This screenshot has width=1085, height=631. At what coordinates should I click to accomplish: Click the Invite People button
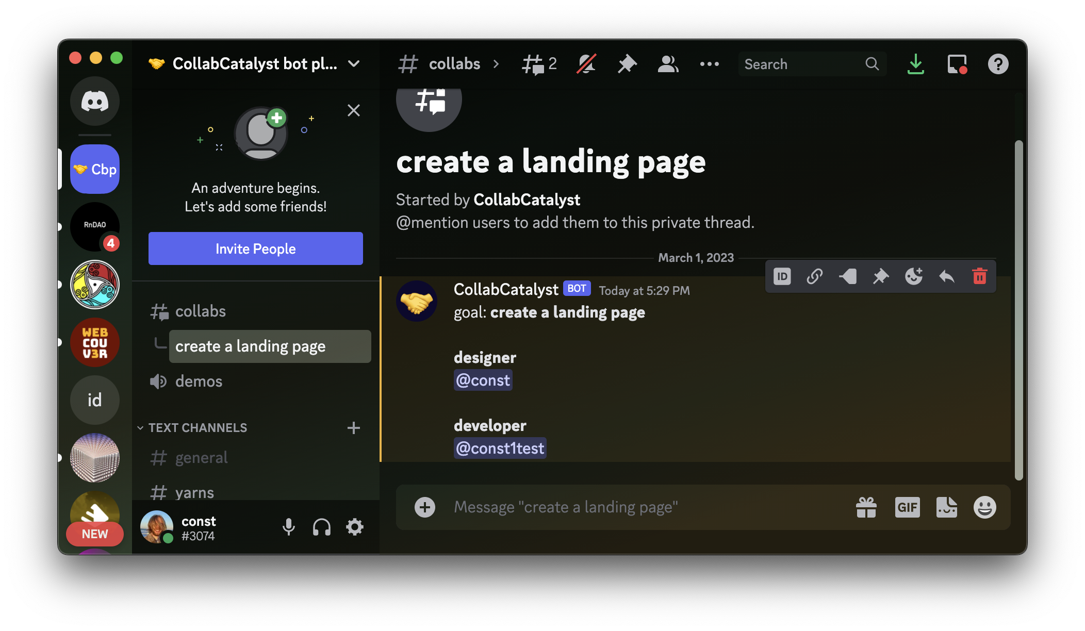pos(256,248)
